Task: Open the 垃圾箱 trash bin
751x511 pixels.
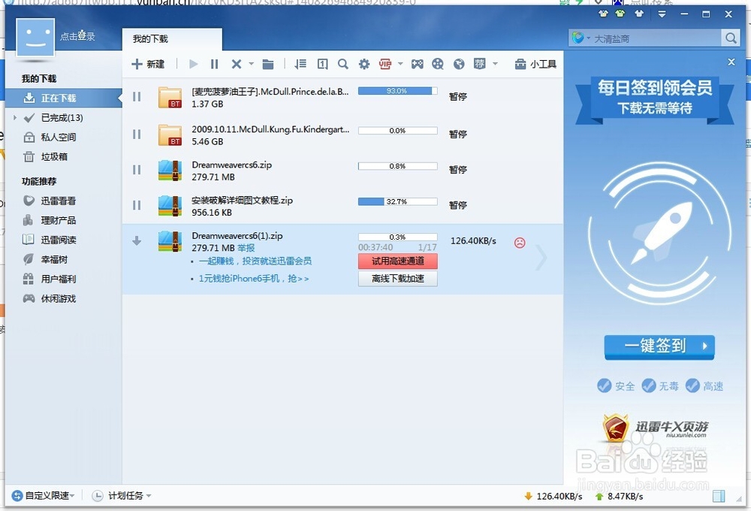Action: click(46, 157)
